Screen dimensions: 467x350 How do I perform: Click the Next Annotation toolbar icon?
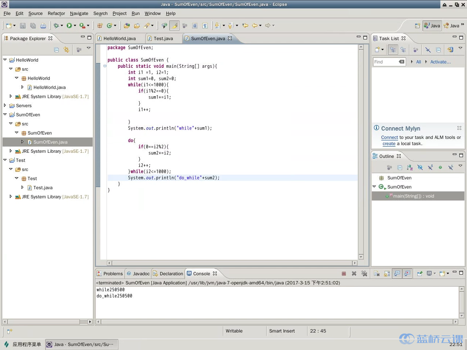point(217,26)
